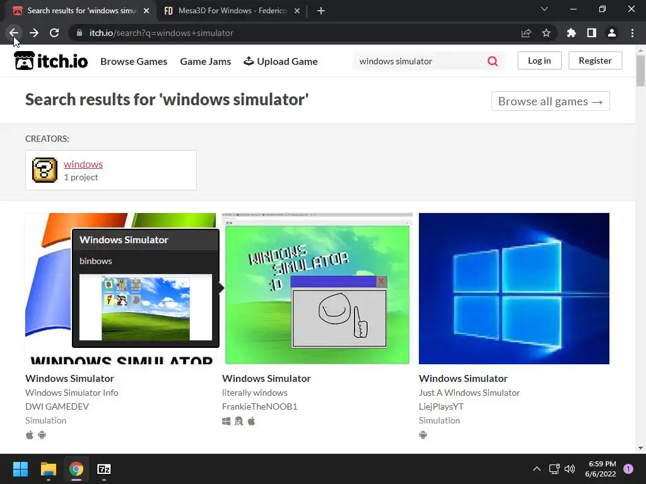Image resolution: width=646 pixels, height=484 pixels.
Task: Open the Extensions puzzle icon
Action: 571,33
